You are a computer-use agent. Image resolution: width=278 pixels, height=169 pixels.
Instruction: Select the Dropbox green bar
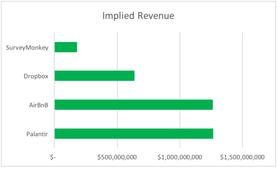pyautogui.click(x=95, y=76)
